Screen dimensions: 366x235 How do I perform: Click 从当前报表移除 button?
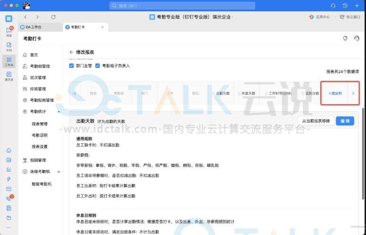click(316, 121)
